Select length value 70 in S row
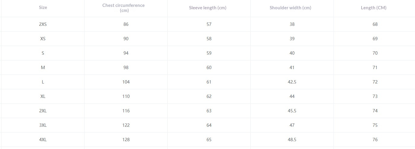This screenshot has width=415, height=149. click(375, 53)
